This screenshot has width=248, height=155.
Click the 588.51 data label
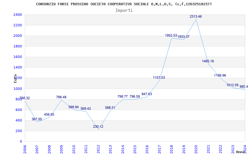pyautogui.click(x=110, y=108)
